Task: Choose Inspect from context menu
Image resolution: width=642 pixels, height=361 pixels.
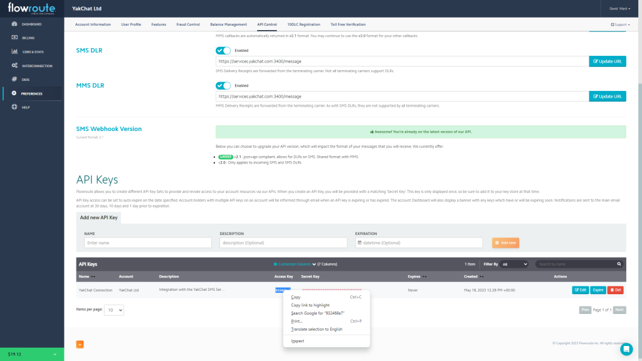Action: 326,341
